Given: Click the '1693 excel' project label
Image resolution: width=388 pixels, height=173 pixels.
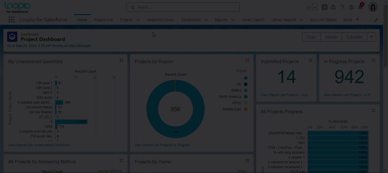Looking at the screenshot, I should click(44, 98).
